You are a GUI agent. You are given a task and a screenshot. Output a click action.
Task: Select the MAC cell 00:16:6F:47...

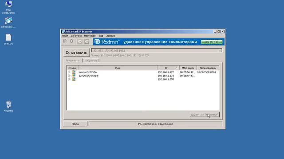point(188,76)
